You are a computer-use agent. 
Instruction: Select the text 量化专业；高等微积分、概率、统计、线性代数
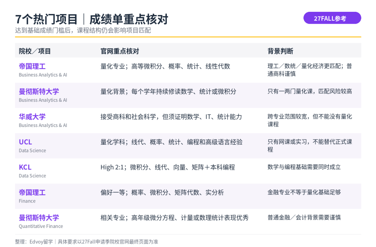165,66
